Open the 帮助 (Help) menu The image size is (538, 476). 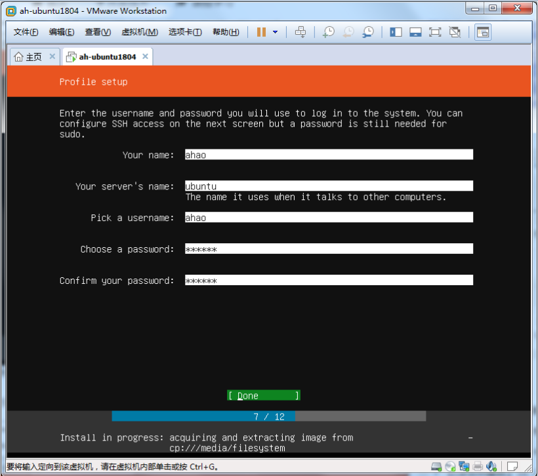pyautogui.click(x=226, y=32)
